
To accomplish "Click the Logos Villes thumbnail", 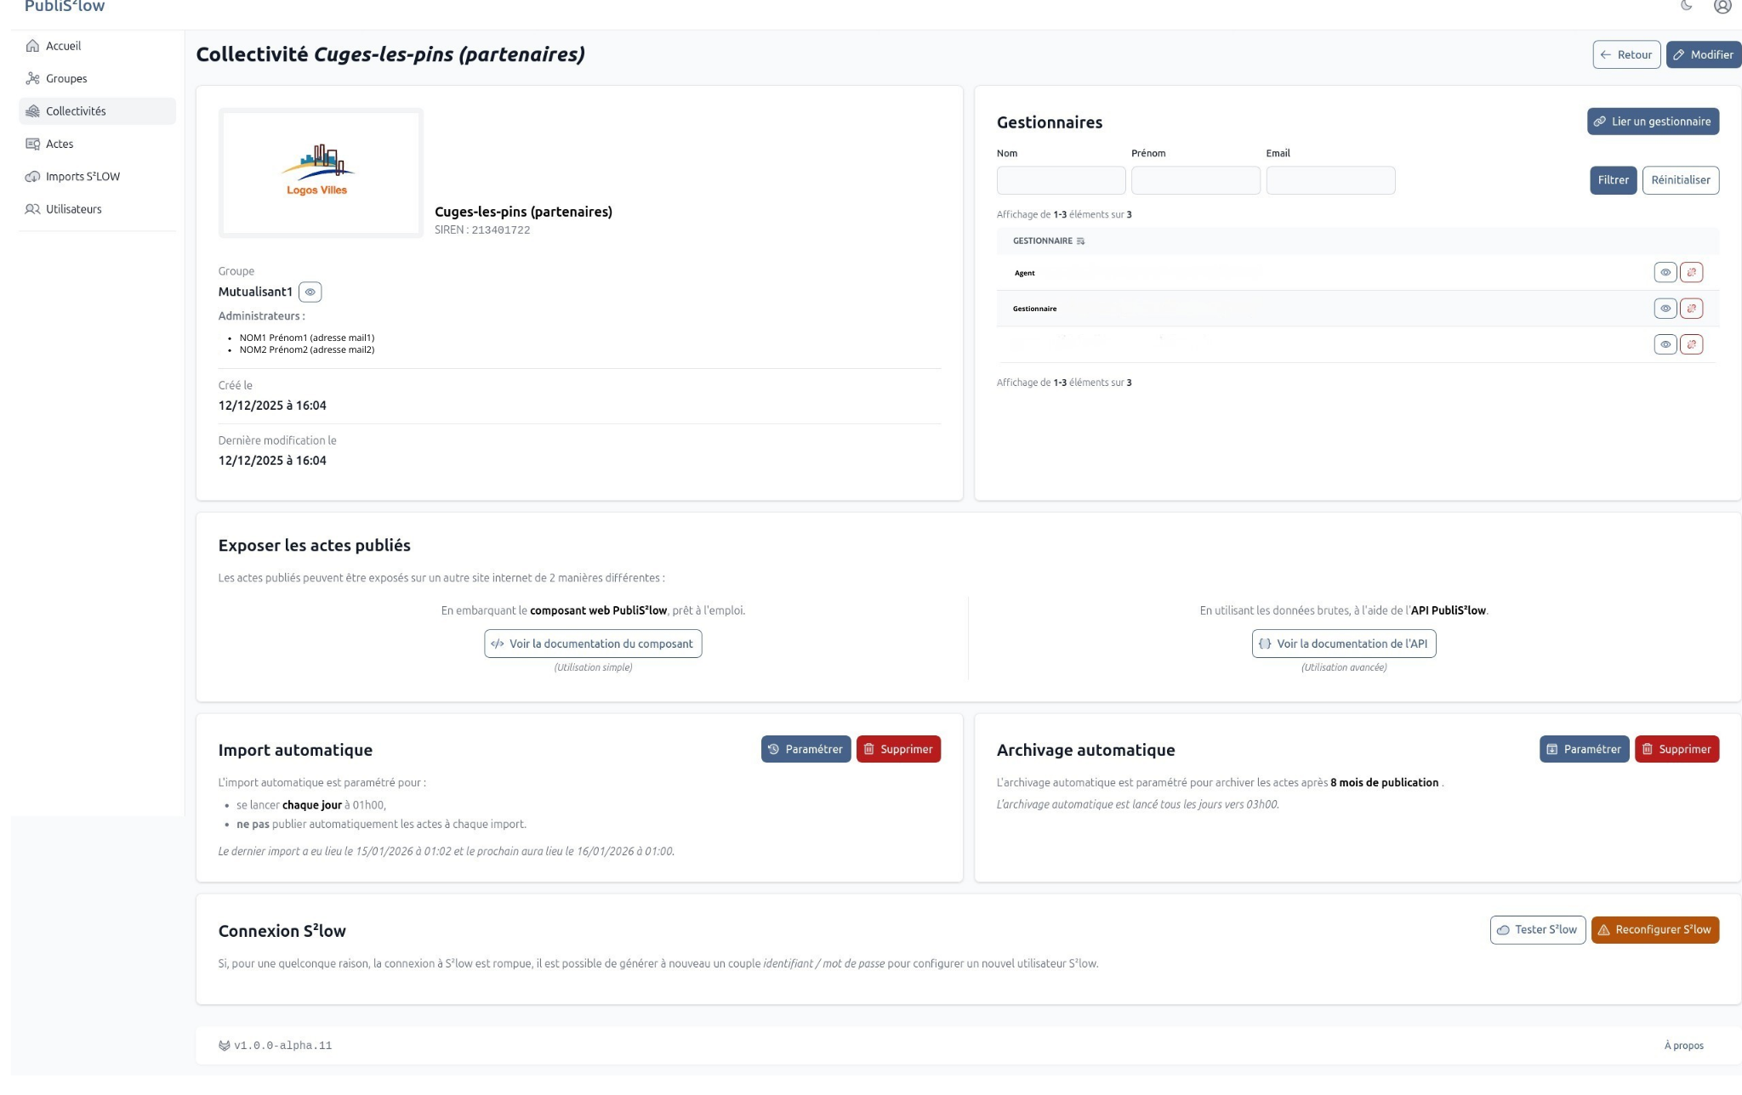I will tap(320, 173).
